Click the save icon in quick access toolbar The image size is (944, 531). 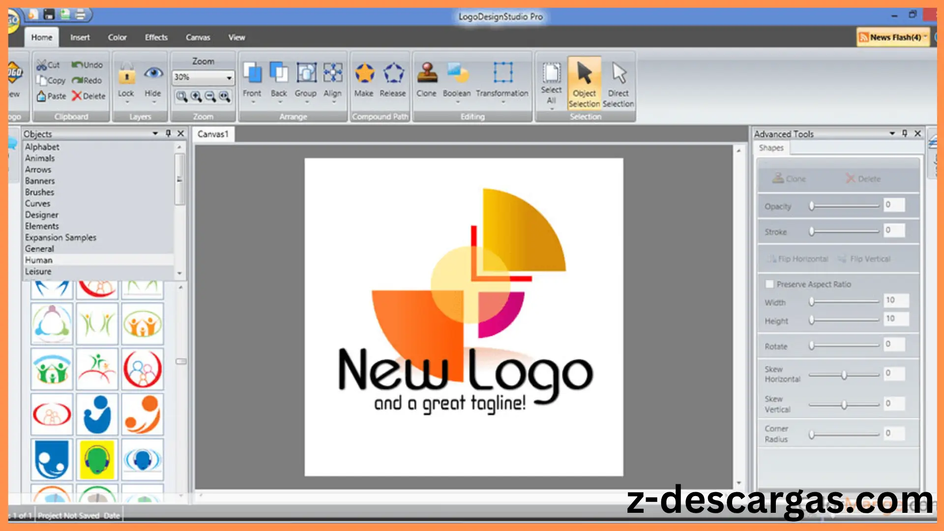point(49,14)
